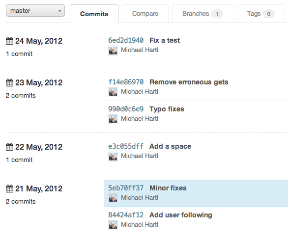The image size is (288, 238).
Task: Switch to the Commits tab
Action: (x=94, y=14)
